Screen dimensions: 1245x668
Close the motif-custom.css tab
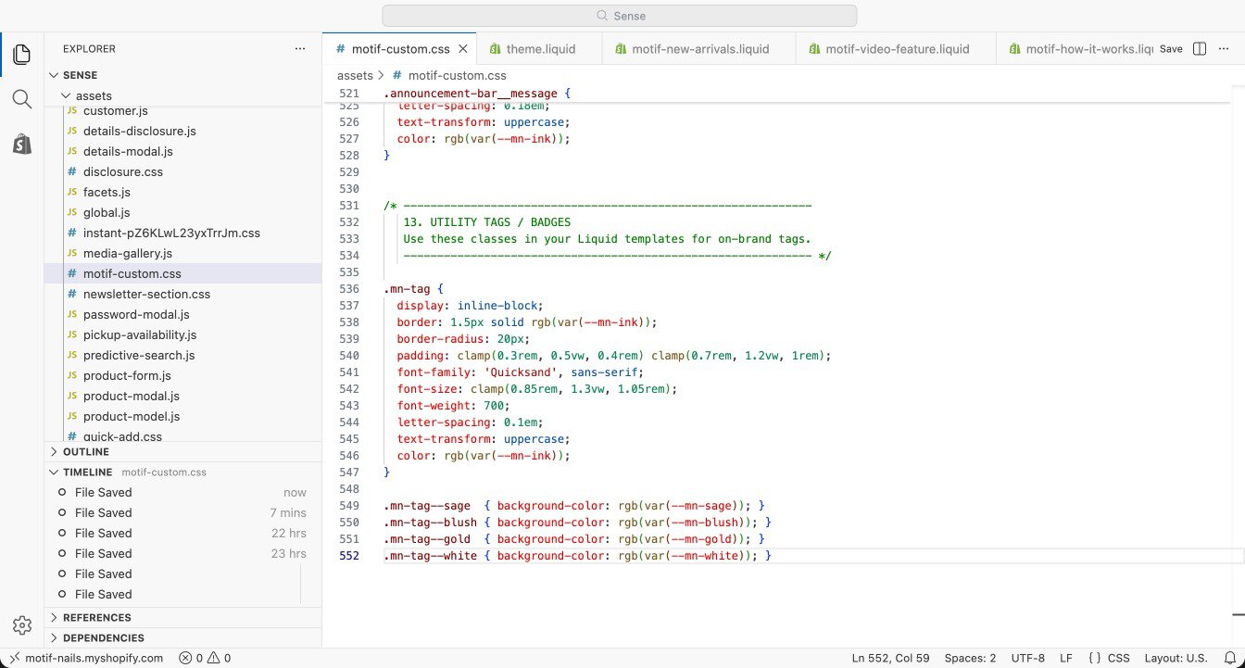(464, 49)
